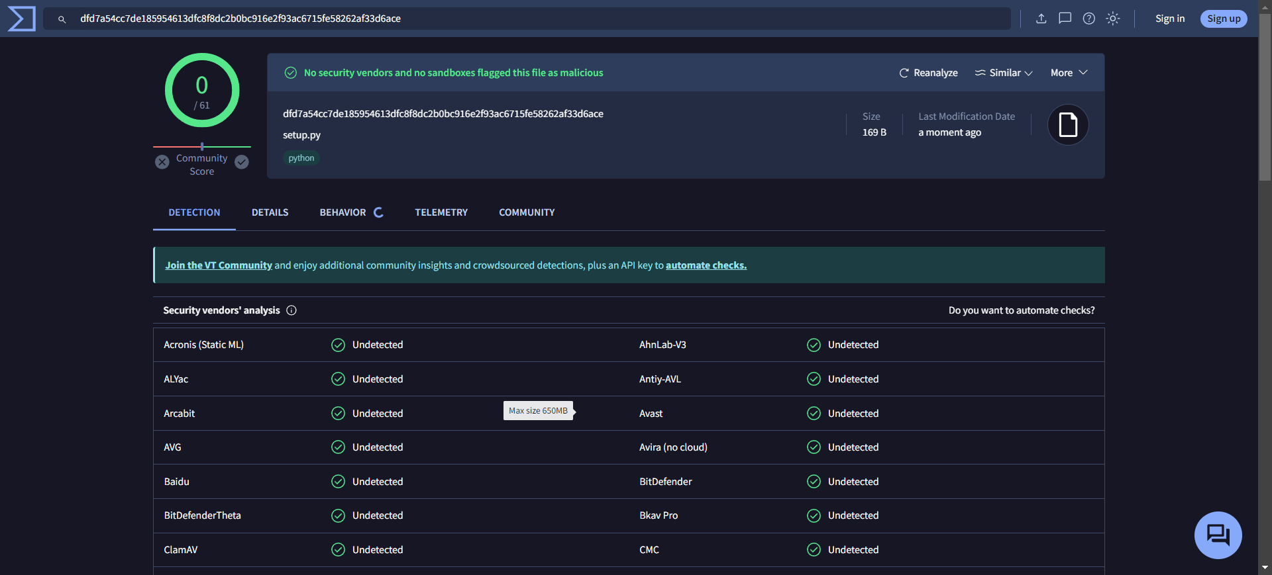Click the Reanalyze button

[x=928, y=73]
